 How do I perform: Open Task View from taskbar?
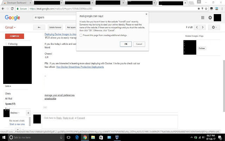click(x=69, y=137)
